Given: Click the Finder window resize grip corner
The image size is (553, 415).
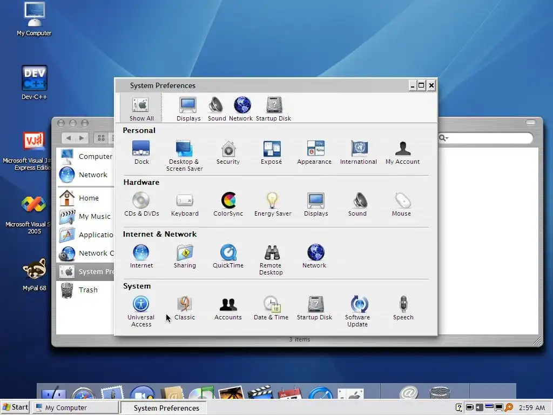Looking at the screenshot, I should [537, 340].
